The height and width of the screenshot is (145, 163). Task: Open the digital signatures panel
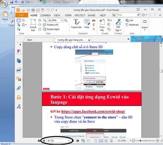19,107
